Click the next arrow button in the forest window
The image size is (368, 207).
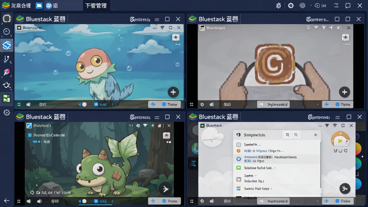tap(165, 189)
